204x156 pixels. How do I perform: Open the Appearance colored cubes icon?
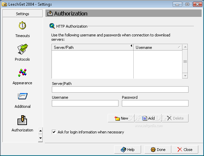coord(22,73)
